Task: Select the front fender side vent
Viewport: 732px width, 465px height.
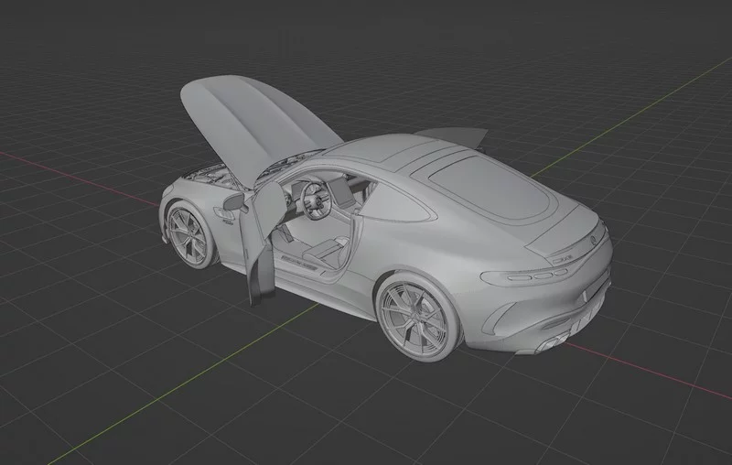Action: click(x=226, y=216)
